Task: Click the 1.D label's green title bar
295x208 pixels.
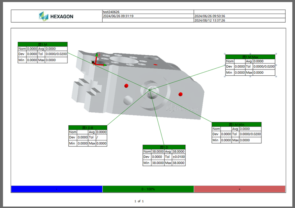Action: [164, 147]
